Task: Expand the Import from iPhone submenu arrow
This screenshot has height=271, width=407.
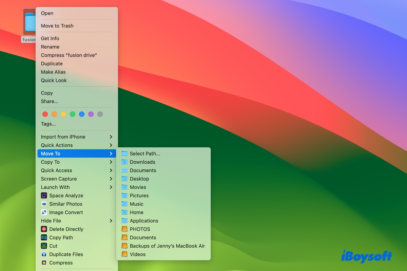Action: click(x=111, y=137)
